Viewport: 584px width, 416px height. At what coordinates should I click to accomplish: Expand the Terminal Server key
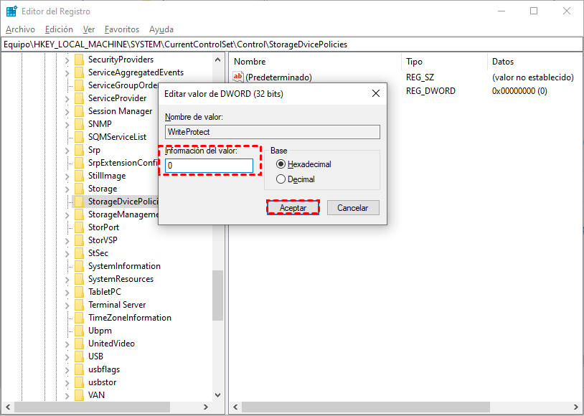(67, 306)
